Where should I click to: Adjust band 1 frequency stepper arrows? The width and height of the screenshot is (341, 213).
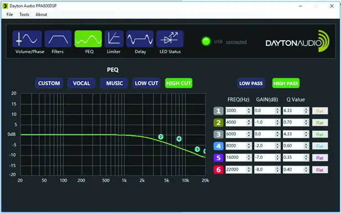point(249,111)
